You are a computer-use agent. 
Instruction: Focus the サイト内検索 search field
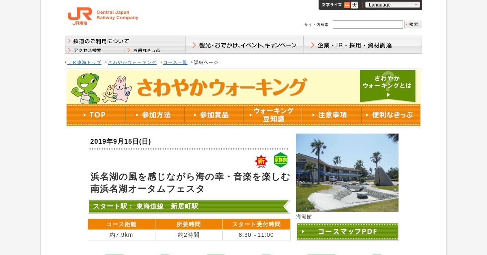click(368, 24)
